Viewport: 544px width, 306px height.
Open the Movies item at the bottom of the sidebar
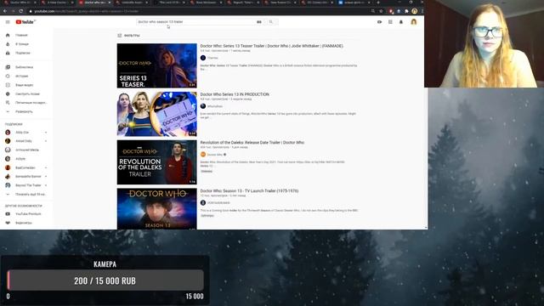tap(27, 223)
